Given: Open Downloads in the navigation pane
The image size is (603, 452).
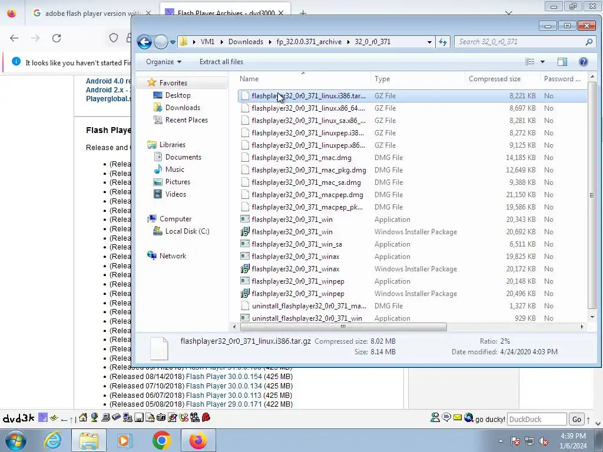Looking at the screenshot, I should [183, 108].
